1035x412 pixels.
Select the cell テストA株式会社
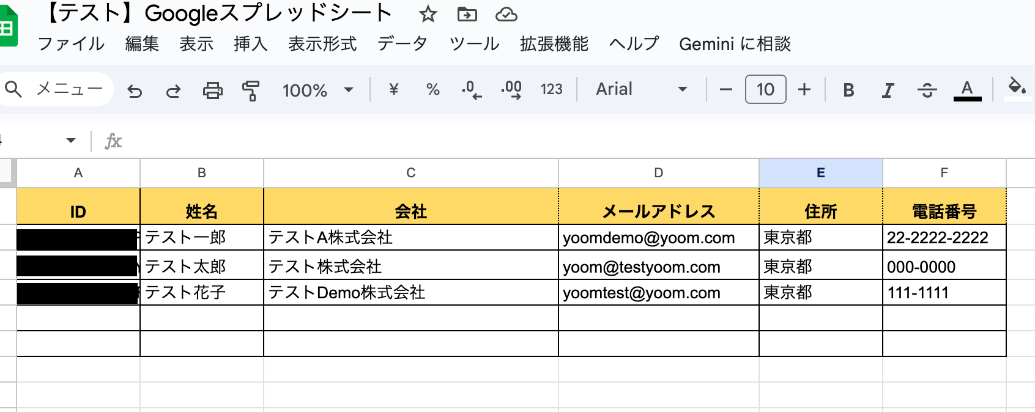[411, 238]
